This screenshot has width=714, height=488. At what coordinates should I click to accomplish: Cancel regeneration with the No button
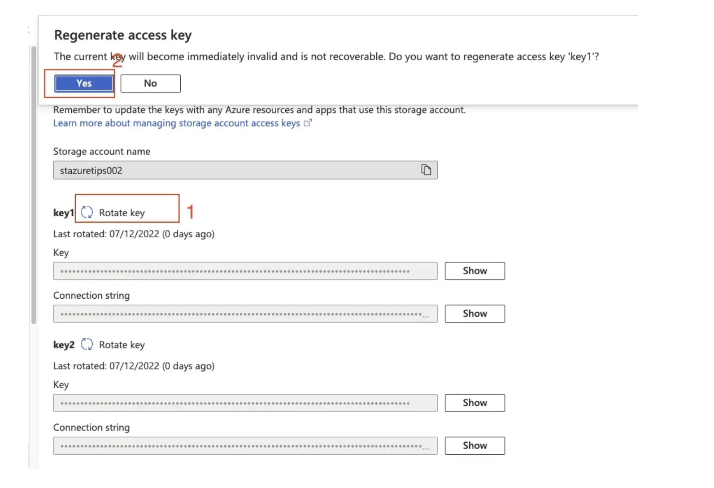coord(151,83)
